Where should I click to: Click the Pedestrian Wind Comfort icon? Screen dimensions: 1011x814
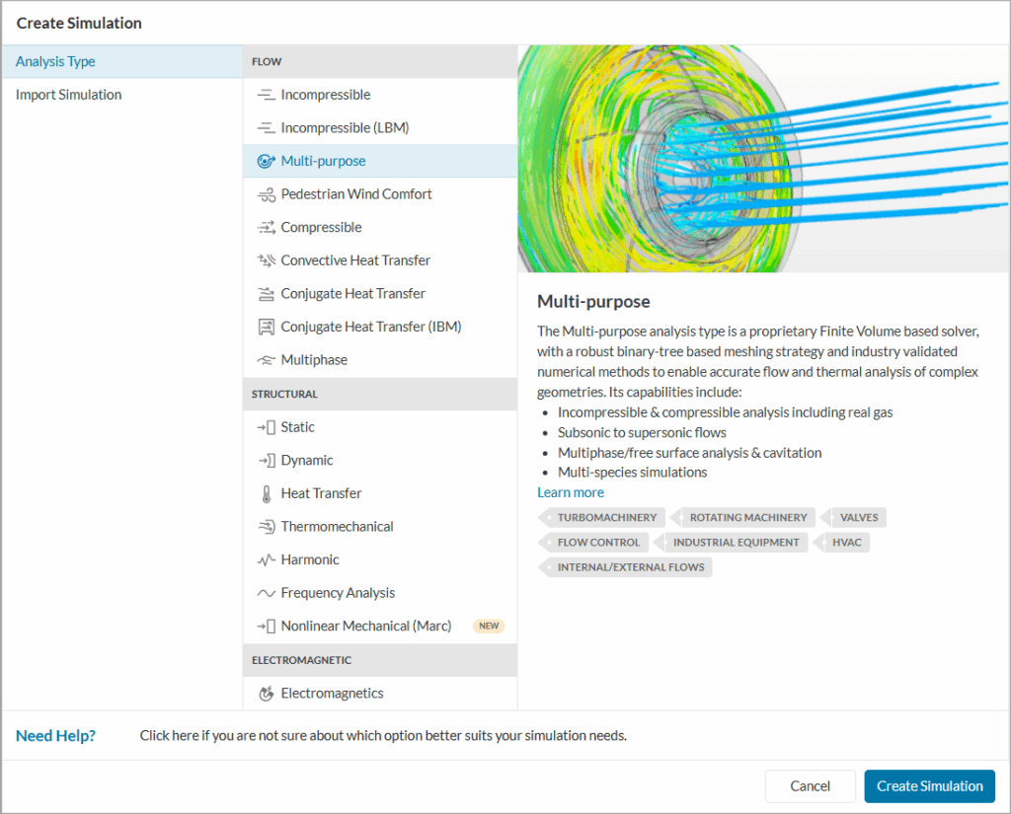tap(265, 194)
